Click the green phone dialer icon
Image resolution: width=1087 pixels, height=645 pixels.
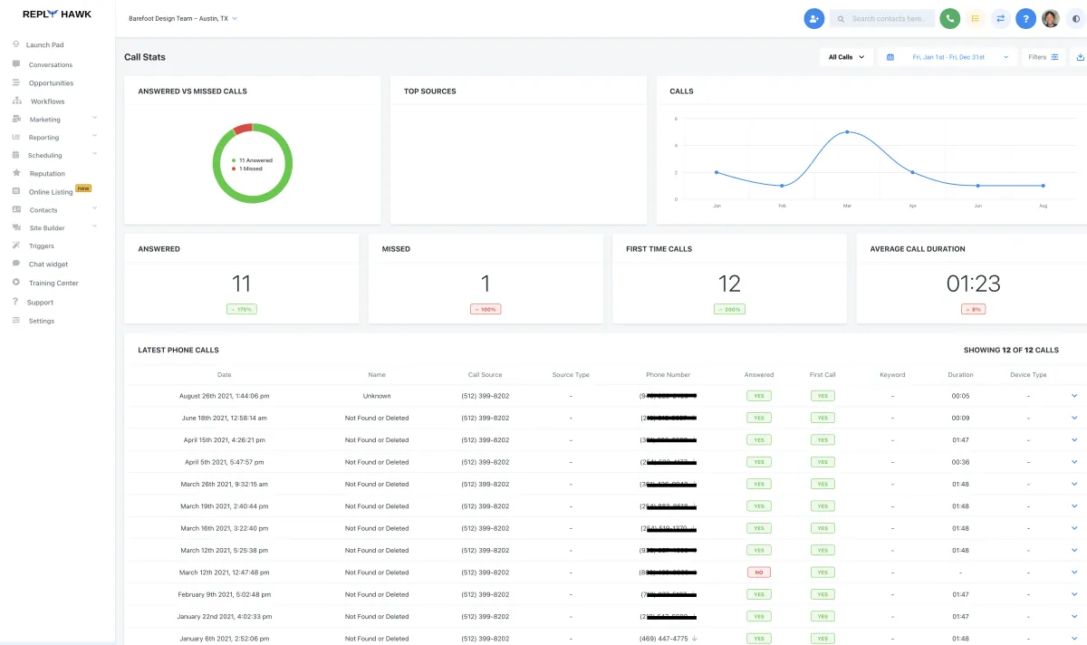949,18
